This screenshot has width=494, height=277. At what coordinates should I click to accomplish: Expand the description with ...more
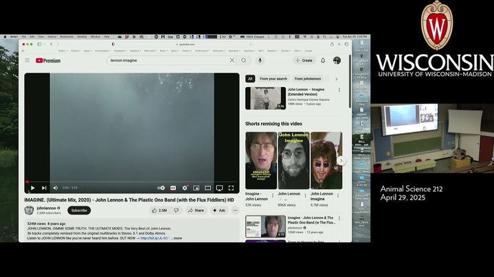177,239
